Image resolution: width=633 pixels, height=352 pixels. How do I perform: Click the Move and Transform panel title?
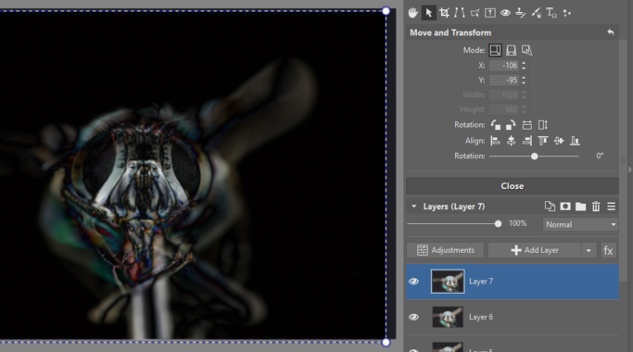coord(450,32)
